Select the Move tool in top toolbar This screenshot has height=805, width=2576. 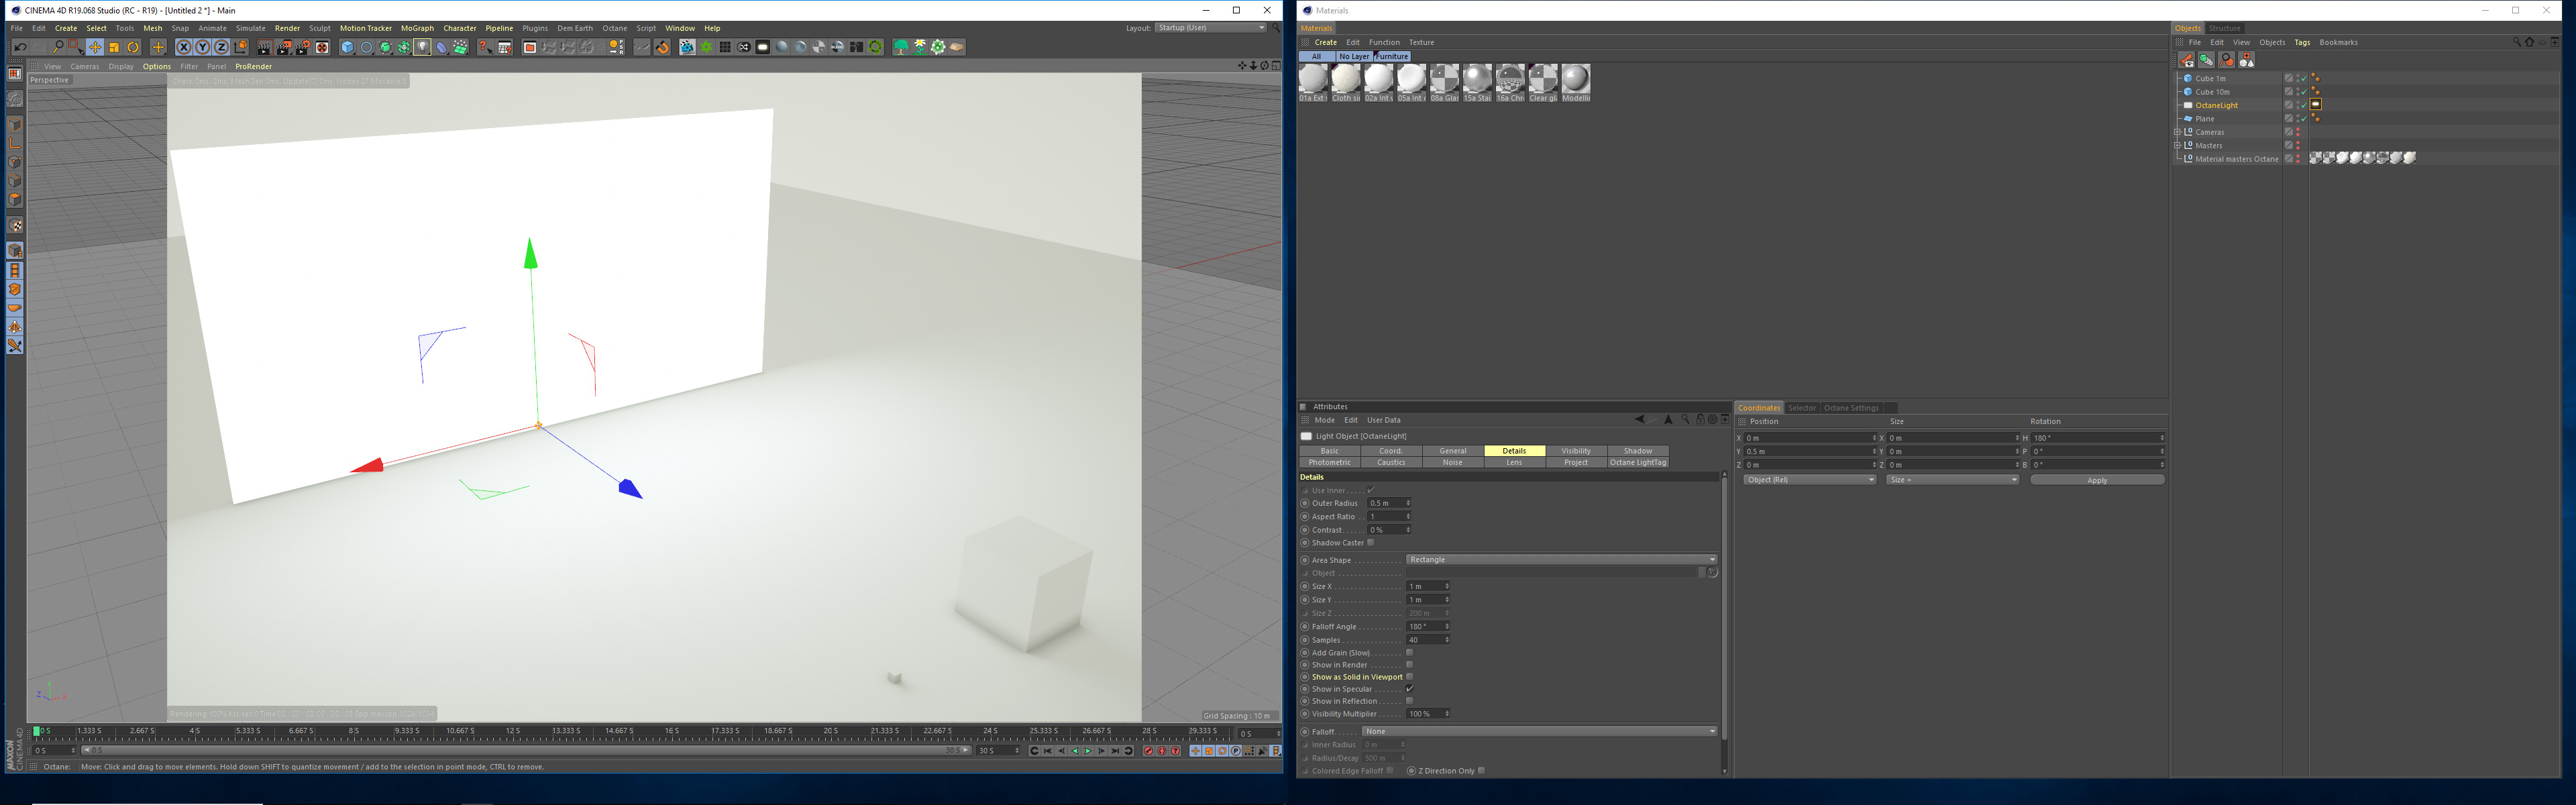[x=95, y=47]
